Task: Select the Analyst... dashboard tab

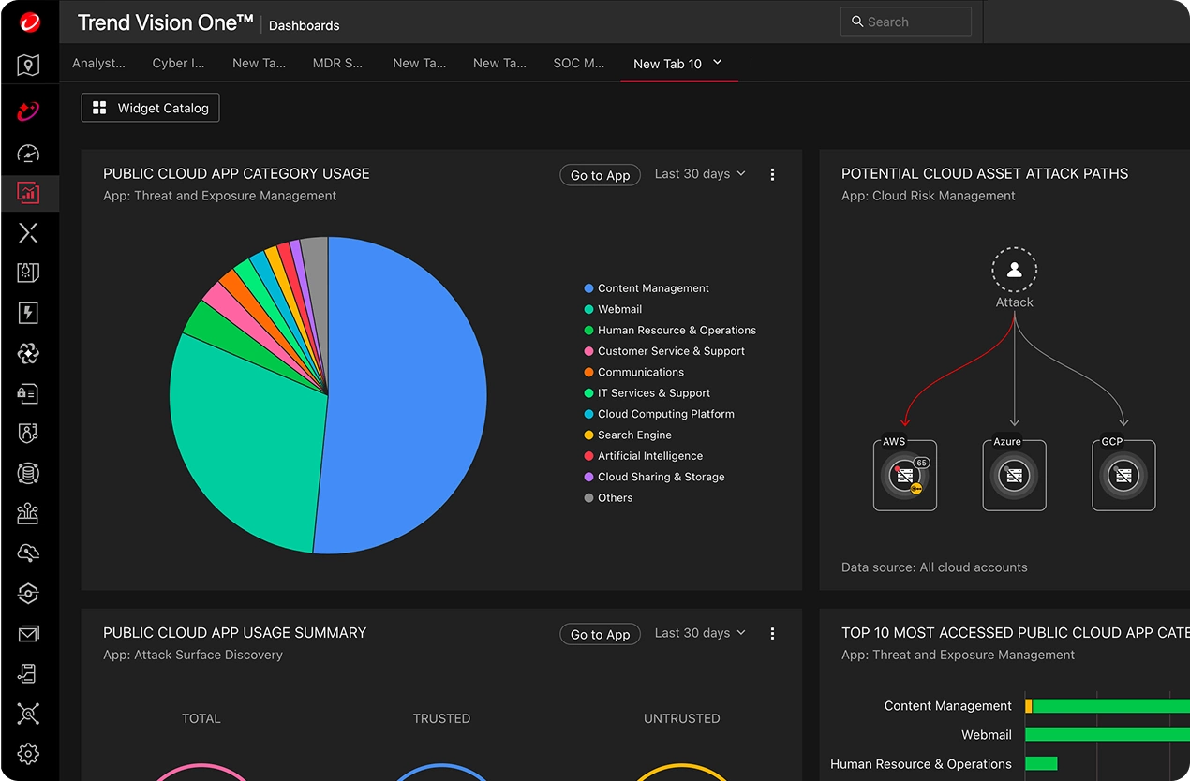Action: tap(99, 63)
